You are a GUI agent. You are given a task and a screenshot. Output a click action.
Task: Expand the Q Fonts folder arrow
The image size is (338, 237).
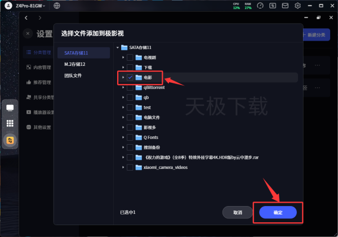123,137
